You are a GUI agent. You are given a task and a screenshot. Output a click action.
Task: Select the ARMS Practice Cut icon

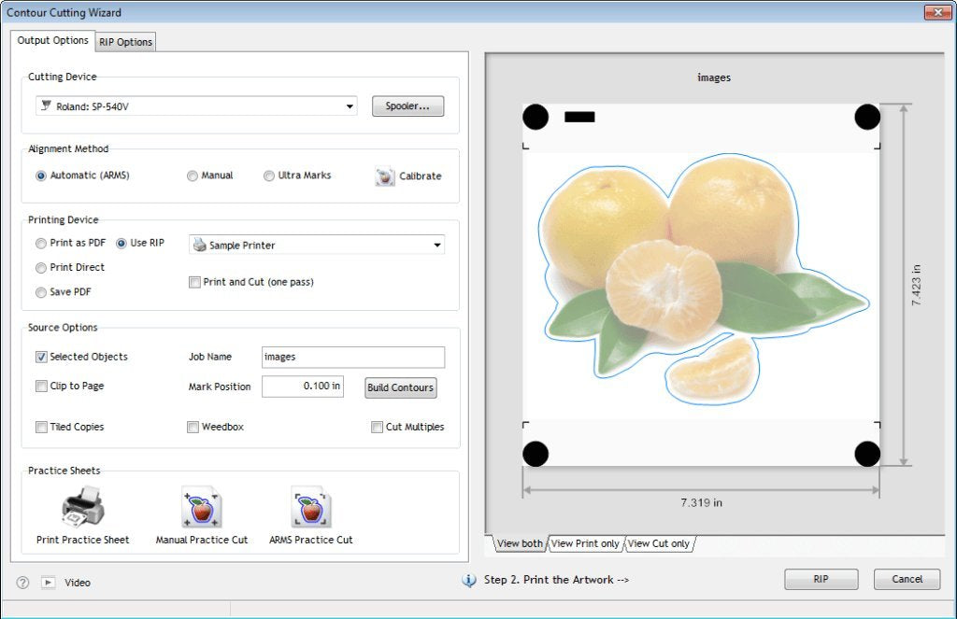tap(310, 504)
